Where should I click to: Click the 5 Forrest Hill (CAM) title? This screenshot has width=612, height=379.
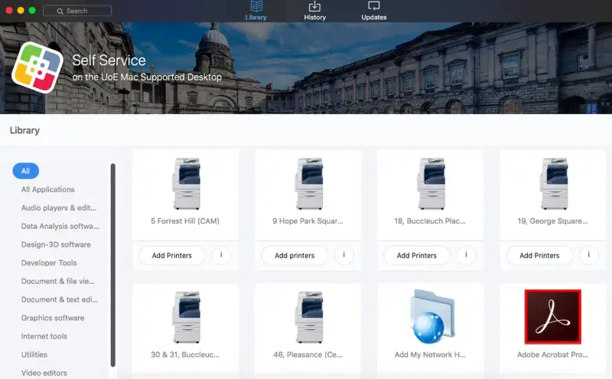point(185,221)
